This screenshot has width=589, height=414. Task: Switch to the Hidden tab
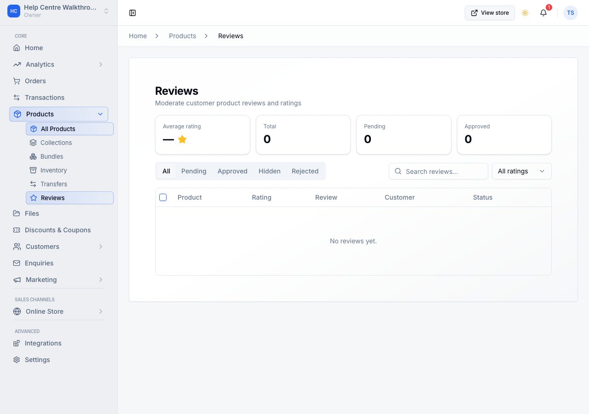pos(270,171)
